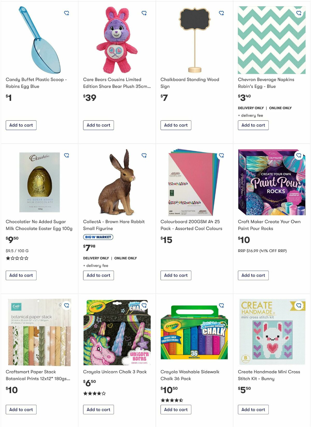This screenshot has height=427, width=311.
Task: View star rating for Crayola Sidewalk Chalk
Action: point(172,400)
